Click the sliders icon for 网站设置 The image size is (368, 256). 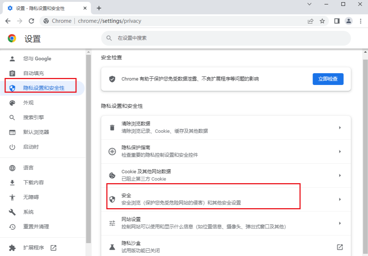[112, 223]
